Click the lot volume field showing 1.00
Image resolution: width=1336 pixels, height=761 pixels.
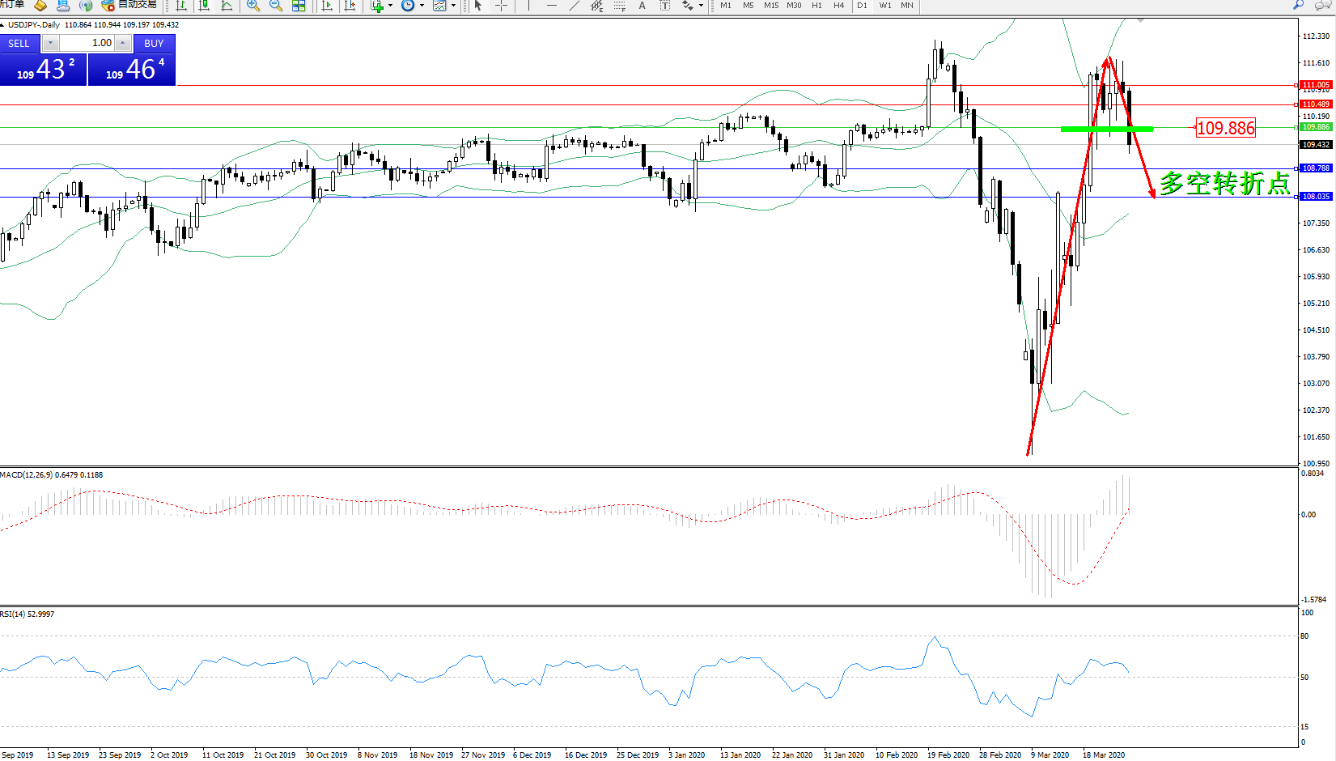[x=87, y=43]
